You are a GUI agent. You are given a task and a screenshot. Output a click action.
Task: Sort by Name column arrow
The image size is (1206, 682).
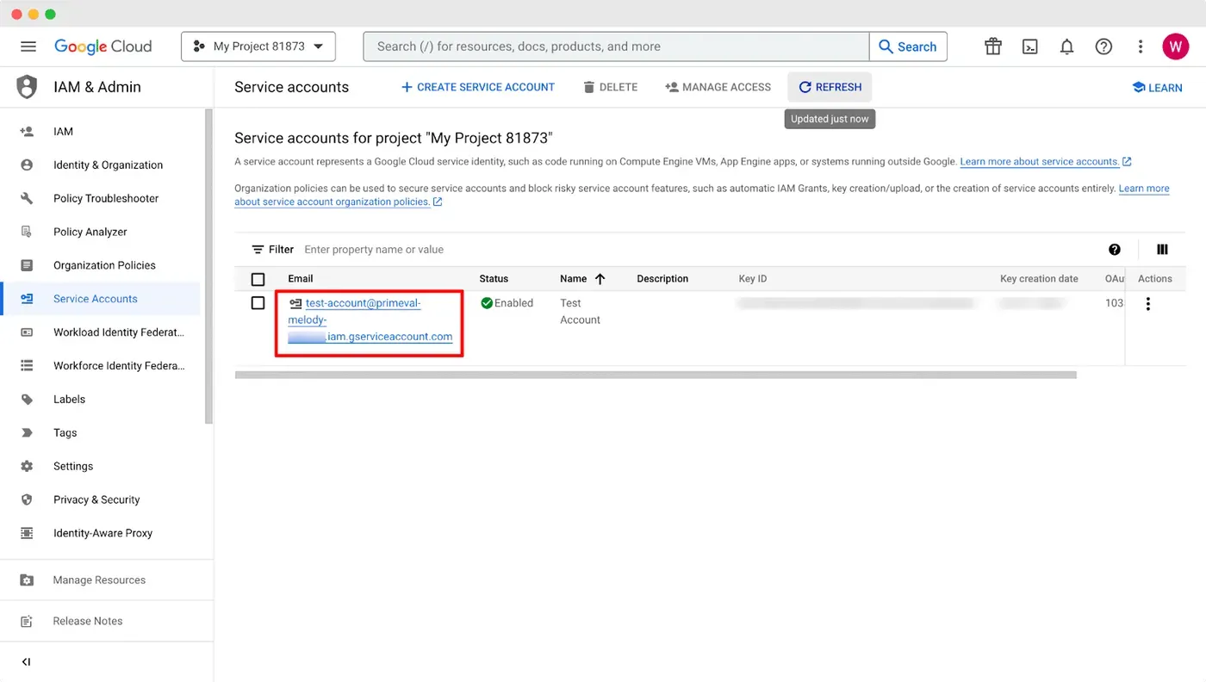point(600,279)
